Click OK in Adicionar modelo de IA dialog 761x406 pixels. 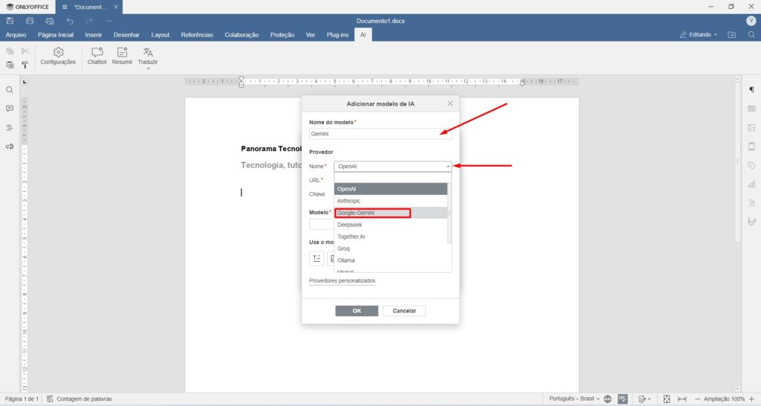[x=357, y=311]
